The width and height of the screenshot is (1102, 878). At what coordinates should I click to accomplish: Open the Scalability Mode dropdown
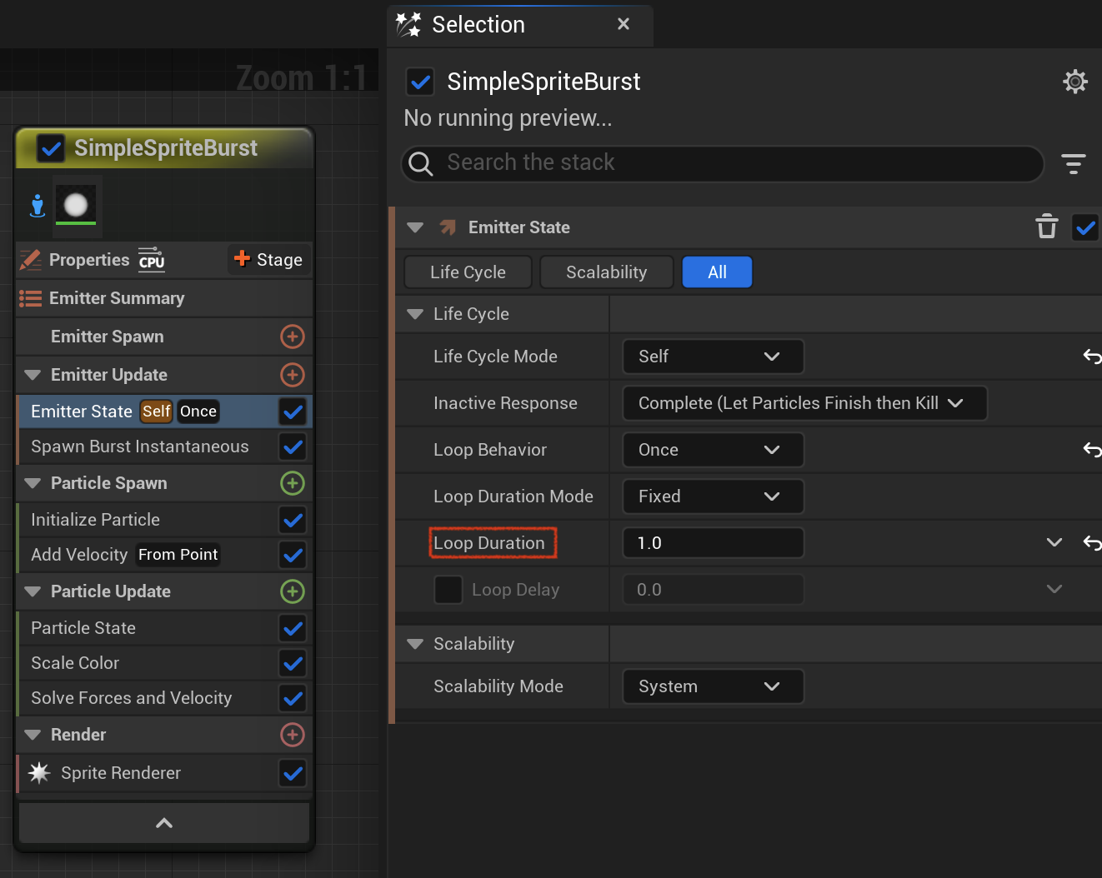713,686
